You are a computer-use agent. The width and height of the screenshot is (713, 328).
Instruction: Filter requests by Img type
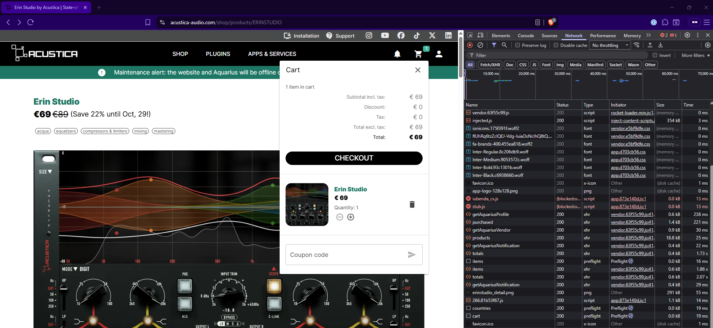(x=560, y=65)
